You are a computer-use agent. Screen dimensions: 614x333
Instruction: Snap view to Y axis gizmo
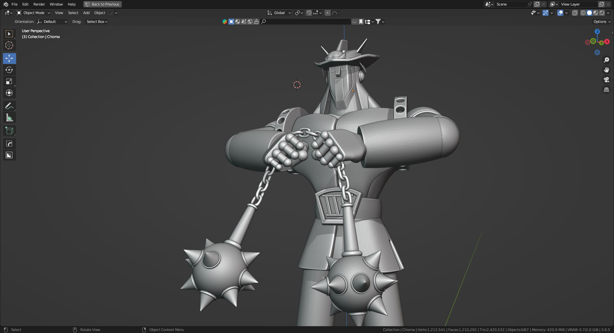[x=602, y=43]
